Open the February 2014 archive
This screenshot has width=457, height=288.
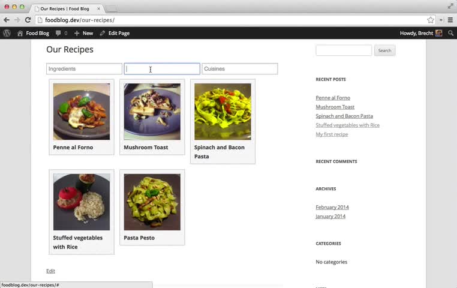[x=332, y=207]
